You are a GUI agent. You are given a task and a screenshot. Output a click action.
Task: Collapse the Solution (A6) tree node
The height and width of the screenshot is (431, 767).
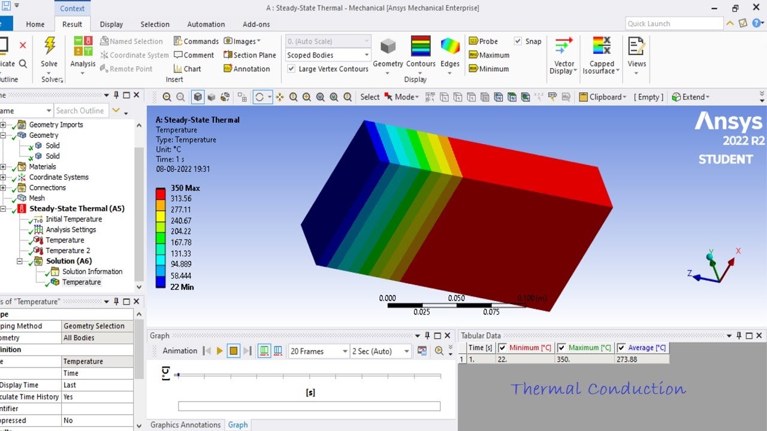[x=20, y=261]
